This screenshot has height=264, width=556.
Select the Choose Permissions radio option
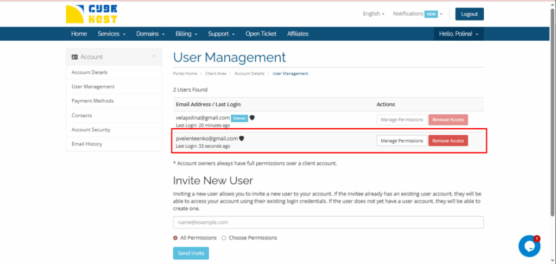click(x=224, y=238)
